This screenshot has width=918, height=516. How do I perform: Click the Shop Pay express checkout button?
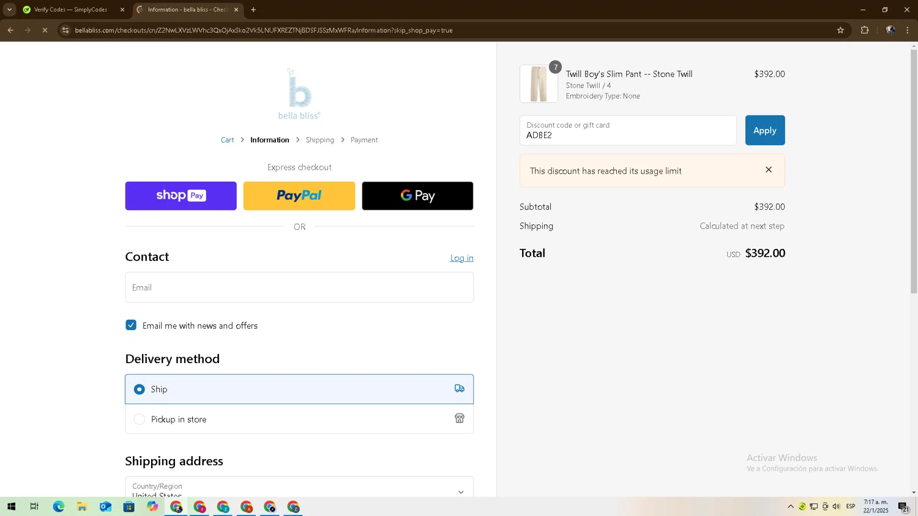point(181,196)
